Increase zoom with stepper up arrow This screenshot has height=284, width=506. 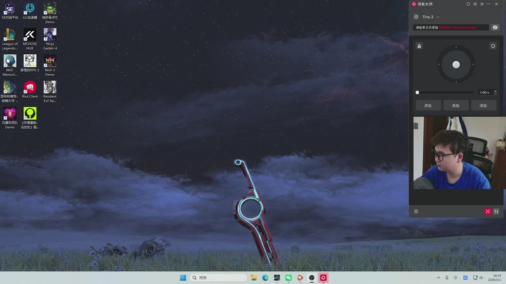pyautogui.click(x=495, y=91)
